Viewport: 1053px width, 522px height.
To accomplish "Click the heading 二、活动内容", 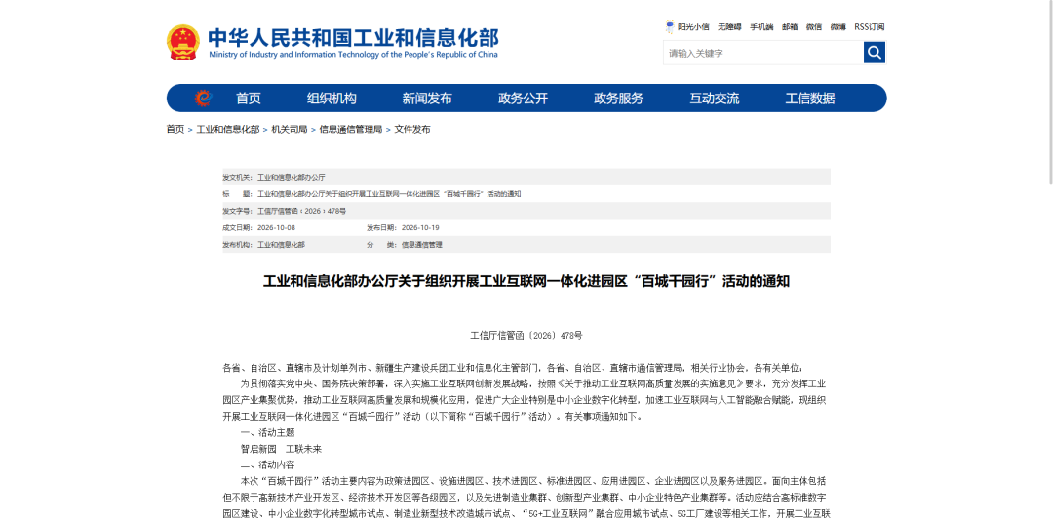I will pyautogui.click(x=267, y=464).
